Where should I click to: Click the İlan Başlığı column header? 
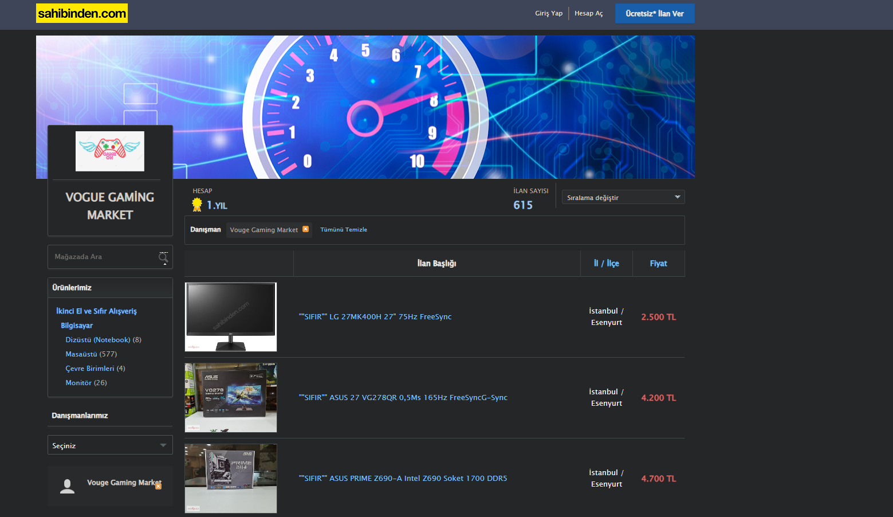(x=437, y=263)
